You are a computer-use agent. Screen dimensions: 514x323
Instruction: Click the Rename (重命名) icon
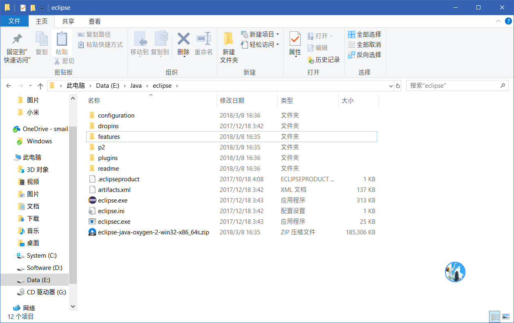[x=203, y=39]
